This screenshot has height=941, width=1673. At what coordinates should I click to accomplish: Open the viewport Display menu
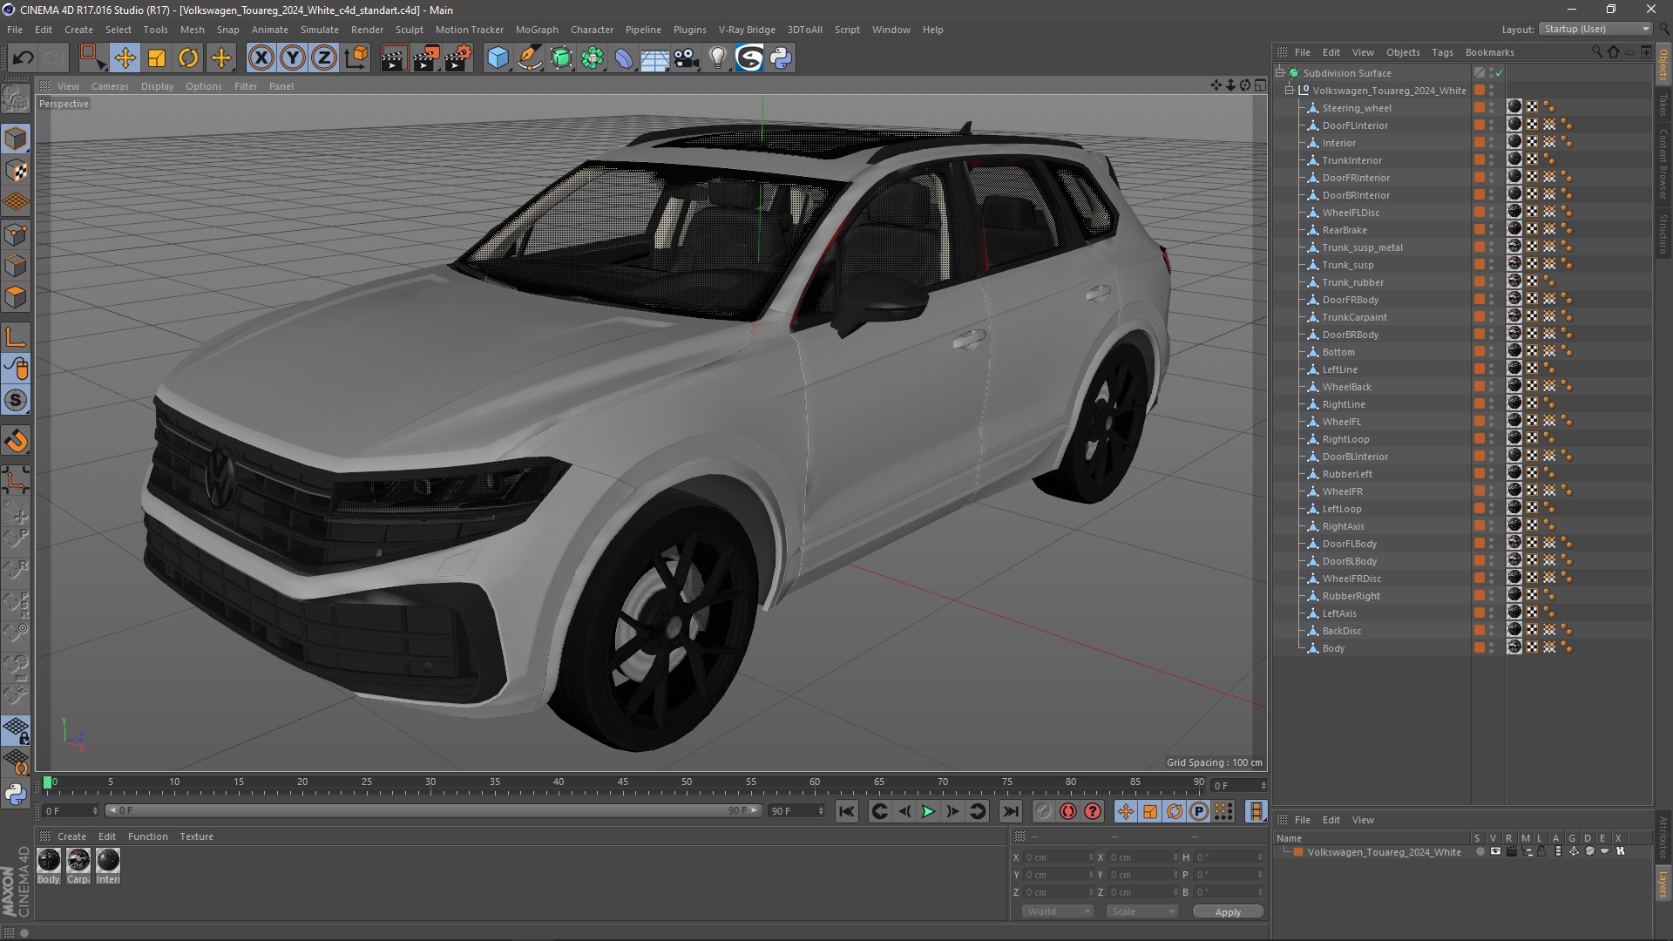pos(157,86)
